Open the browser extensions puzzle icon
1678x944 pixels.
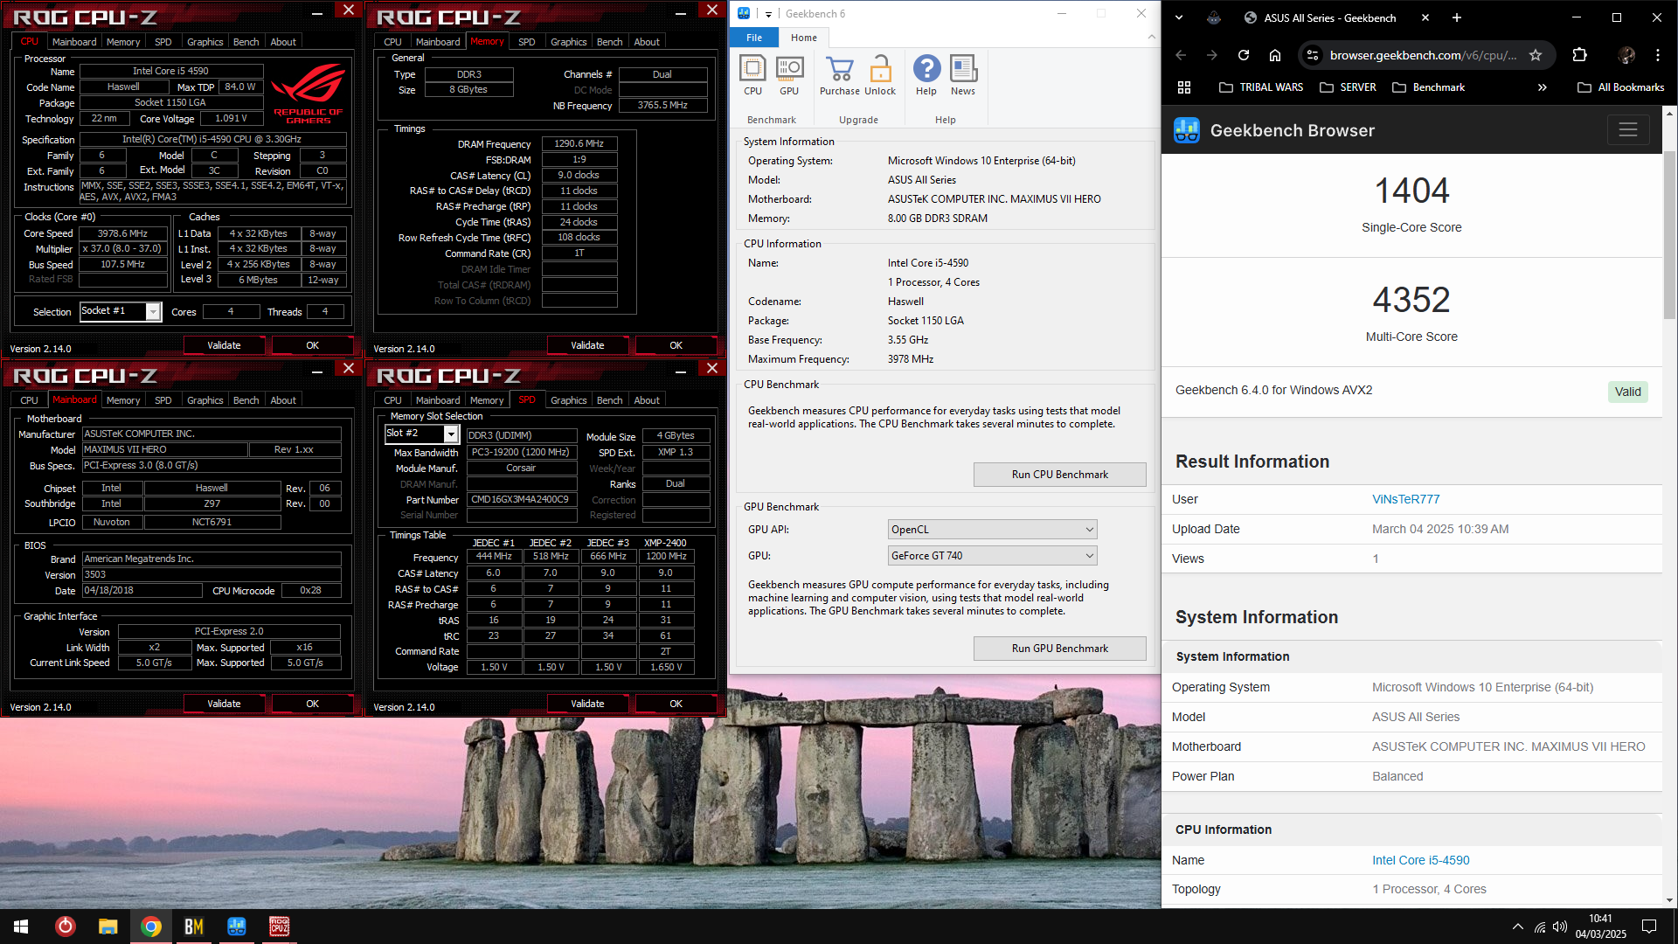click(x=1579, y=55)
